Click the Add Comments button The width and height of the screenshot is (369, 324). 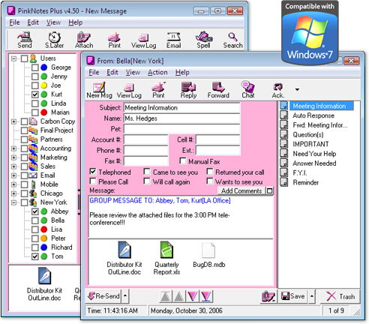point(241,191)
